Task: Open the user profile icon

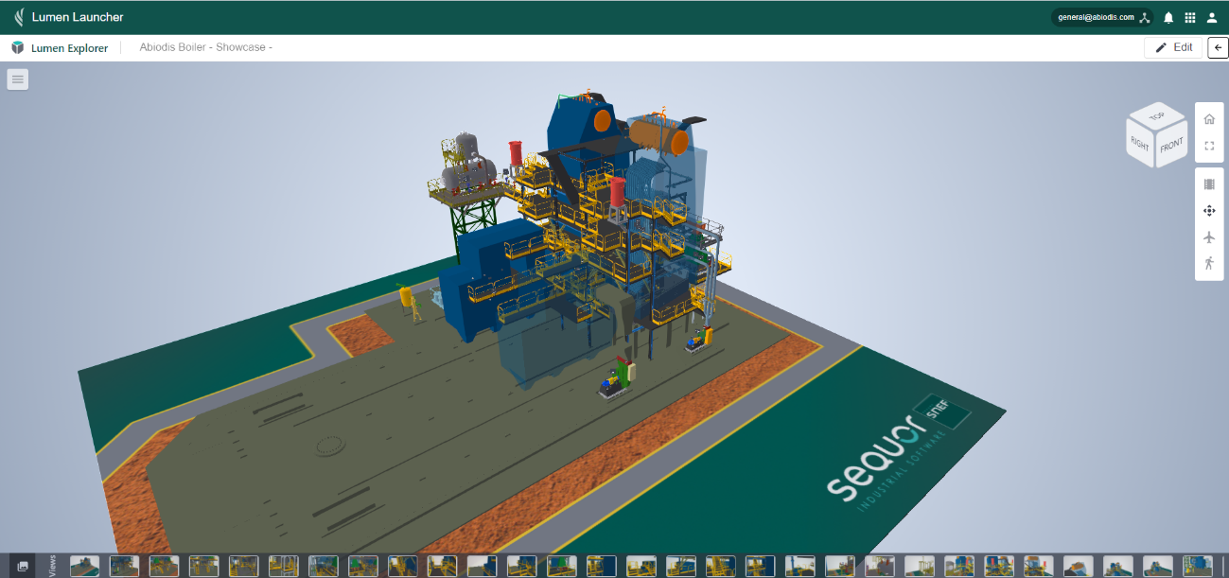Action: click(1212, 17)
